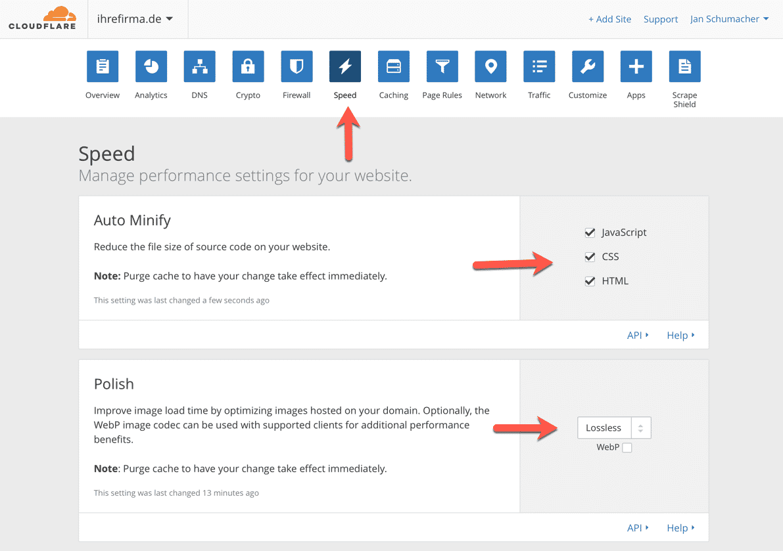Open the Polish Lossless dropdown
783x551 pixels.
pyautogui.click(x=614, y=428)
